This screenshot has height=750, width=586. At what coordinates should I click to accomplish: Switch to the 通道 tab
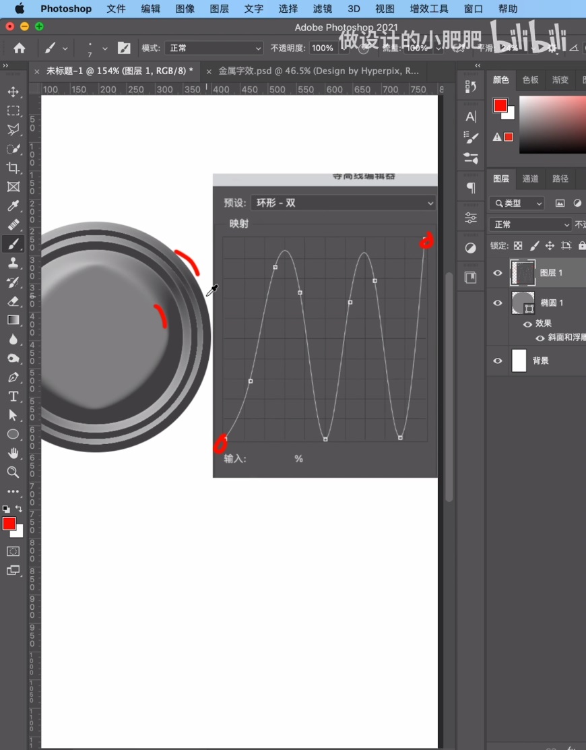530,179
